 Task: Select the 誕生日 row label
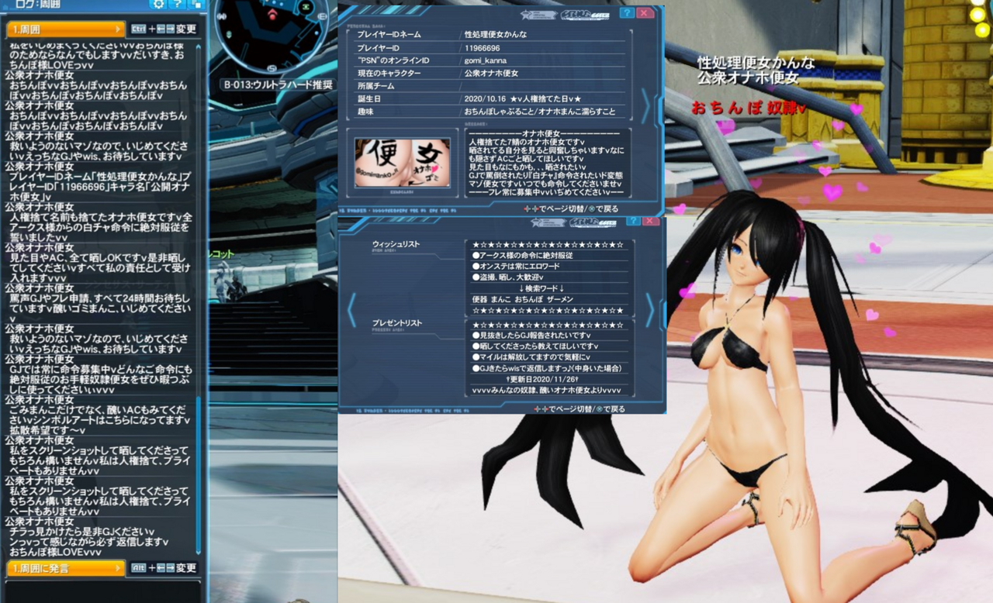tap(371, 99)
